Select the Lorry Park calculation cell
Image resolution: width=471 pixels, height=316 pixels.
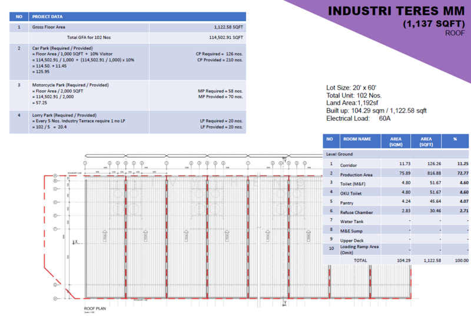[x=88, y=121]
